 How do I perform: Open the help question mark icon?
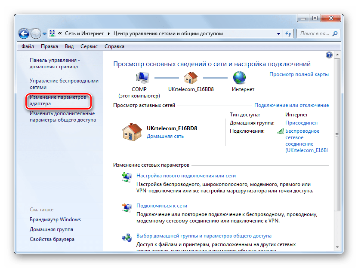tap(329, 55)
